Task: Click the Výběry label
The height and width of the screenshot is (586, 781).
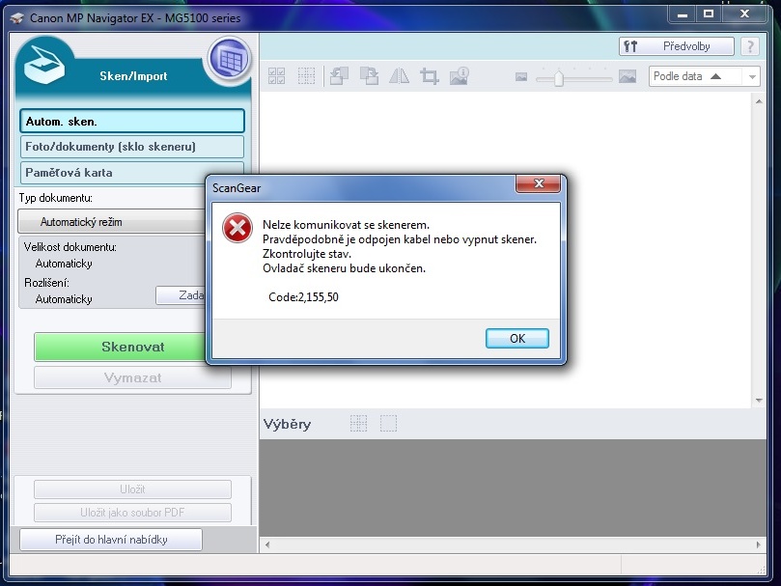Action: click(x=287, y=425)
